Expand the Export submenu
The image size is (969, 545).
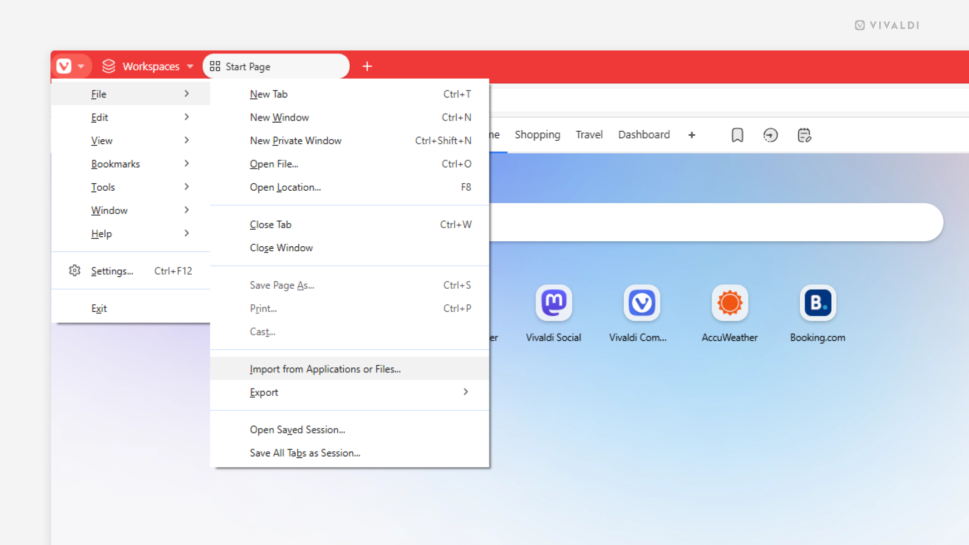click(x=350, y=392)
